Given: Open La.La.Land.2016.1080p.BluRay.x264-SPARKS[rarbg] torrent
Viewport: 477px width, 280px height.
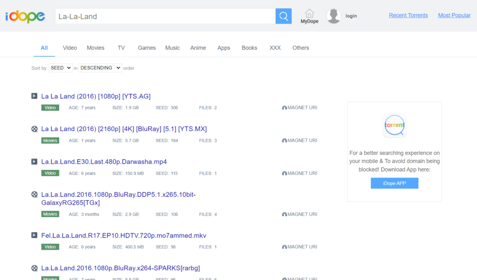Looking at the screenshot, I should tap(121, 268).
